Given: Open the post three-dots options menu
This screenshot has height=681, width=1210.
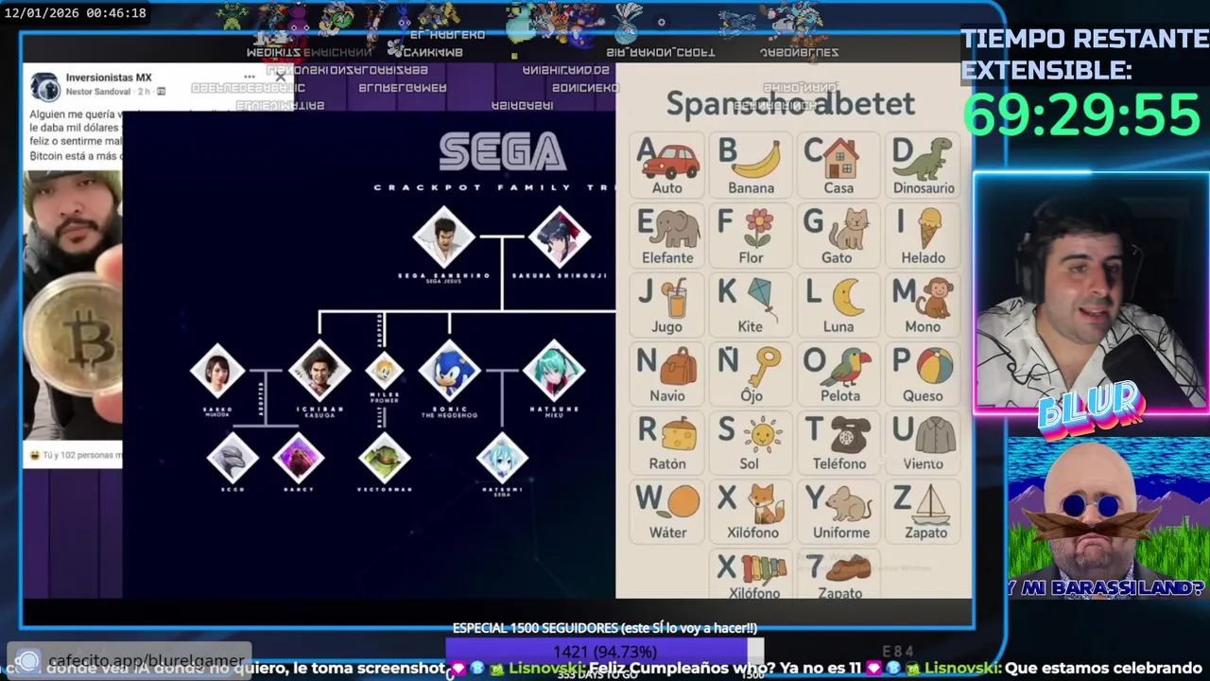Looking at the screenshot, I should pos(250,78).
